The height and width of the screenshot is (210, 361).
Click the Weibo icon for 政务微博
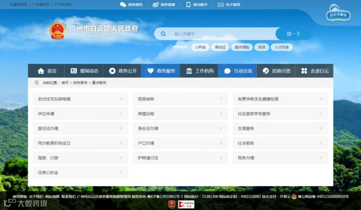pyautogui.click(x=156, y=4)
